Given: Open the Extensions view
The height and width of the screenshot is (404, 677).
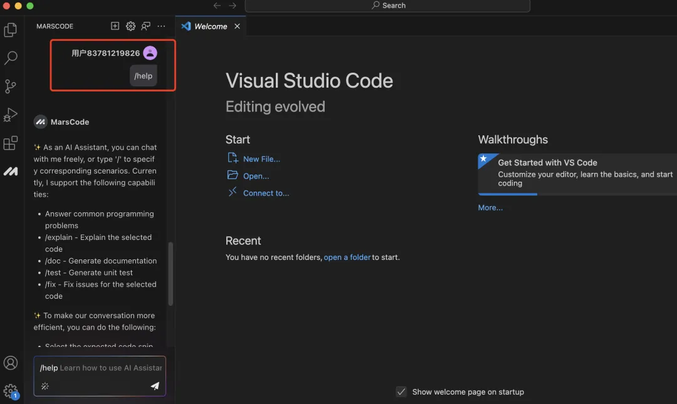Looking at the screenshot, I should (x=11, y=143).
